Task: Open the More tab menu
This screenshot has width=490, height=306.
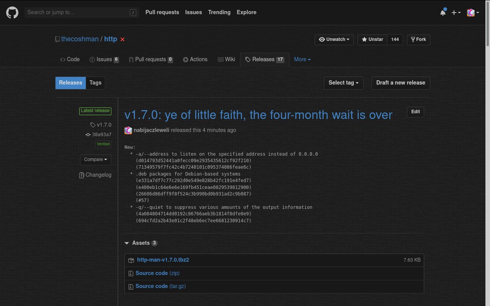Action: [x=302, y=59]
